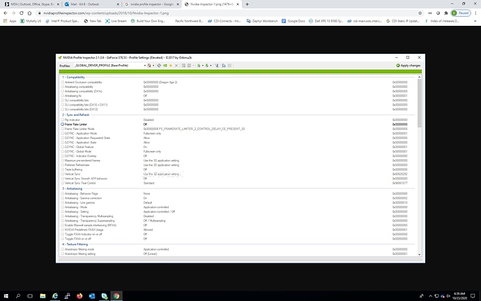481x301 pixels.
Task: Click the Apps grid icon in bookmarks bar
Action: (x=5, y=21)
